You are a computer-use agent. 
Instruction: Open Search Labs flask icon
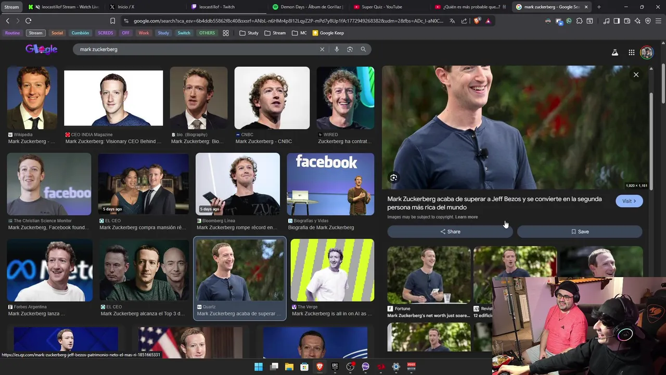coord(615,53)
